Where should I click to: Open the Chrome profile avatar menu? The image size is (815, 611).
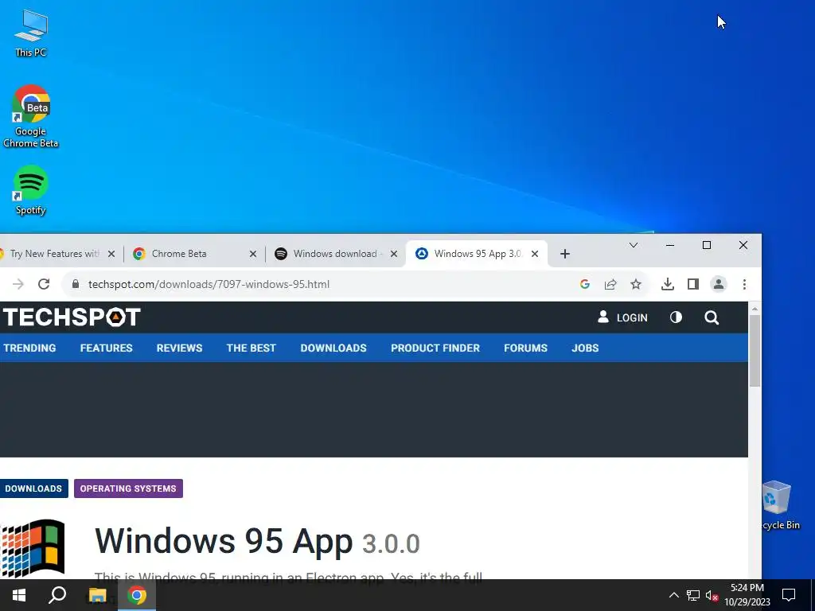pos(719,284)
